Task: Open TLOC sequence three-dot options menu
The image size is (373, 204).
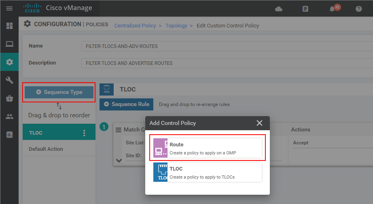Action: pos(84,133)
